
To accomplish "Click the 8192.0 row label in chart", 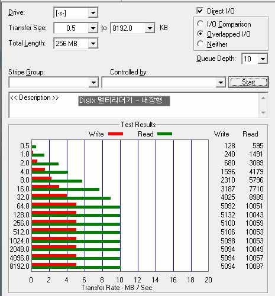I will pos(20,266).
